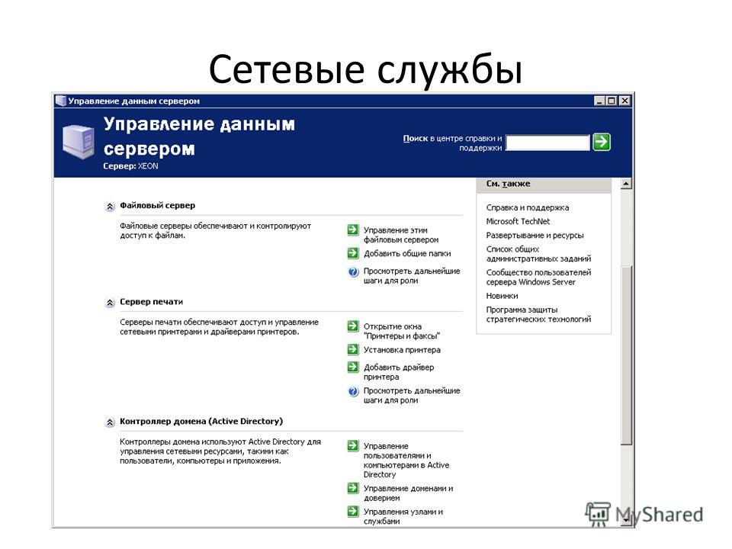
Task: Click green arrow next to Управление этим файловым сервером
Action: [353, 230]
